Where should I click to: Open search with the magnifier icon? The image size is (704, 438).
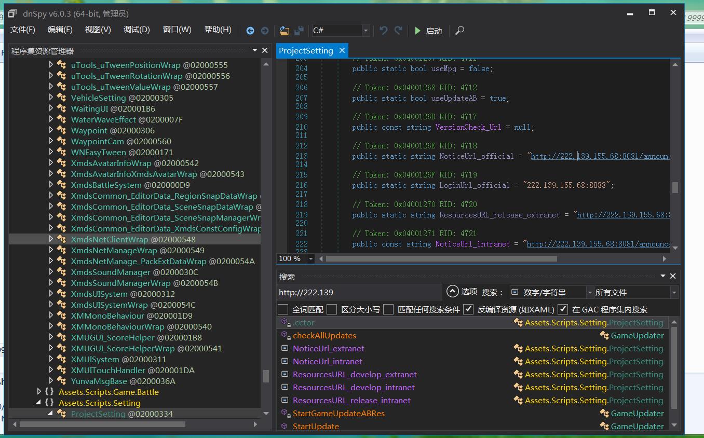tap(459, 31)
